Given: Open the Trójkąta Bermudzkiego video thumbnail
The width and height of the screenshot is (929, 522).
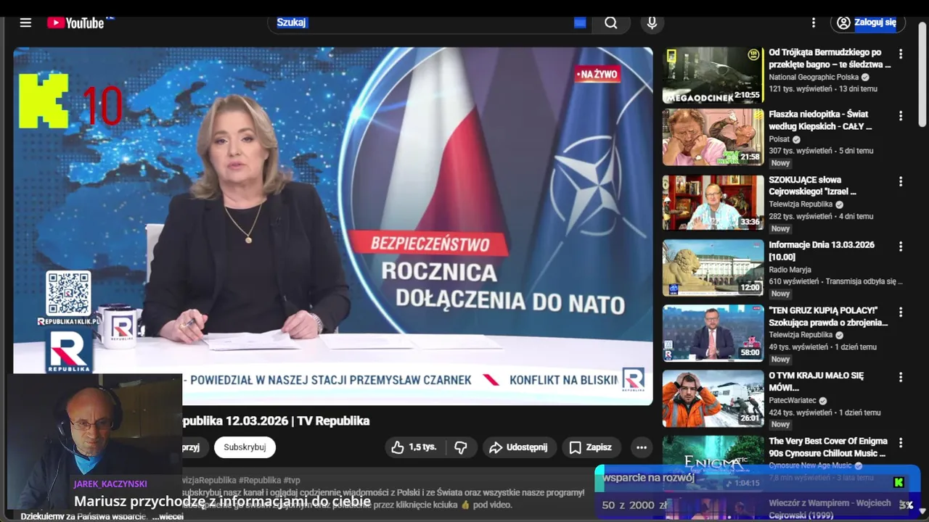Looking at the screenshot, I should point(713,75).
